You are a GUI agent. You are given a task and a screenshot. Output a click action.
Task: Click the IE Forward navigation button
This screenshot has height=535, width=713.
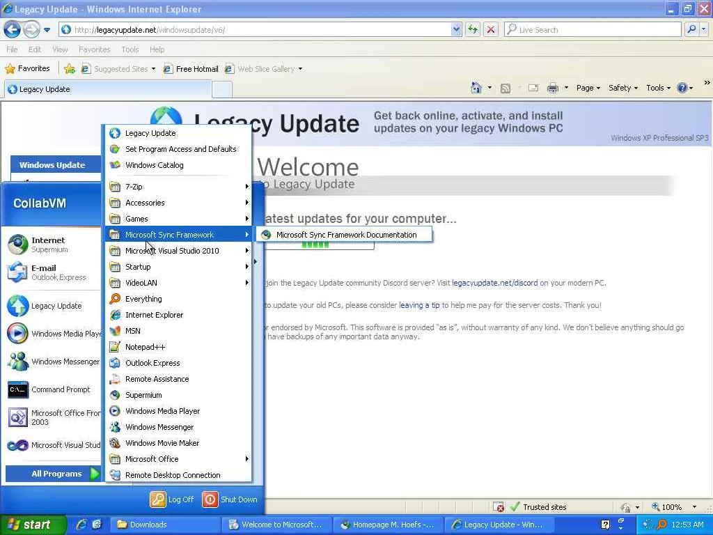point(31,29)
